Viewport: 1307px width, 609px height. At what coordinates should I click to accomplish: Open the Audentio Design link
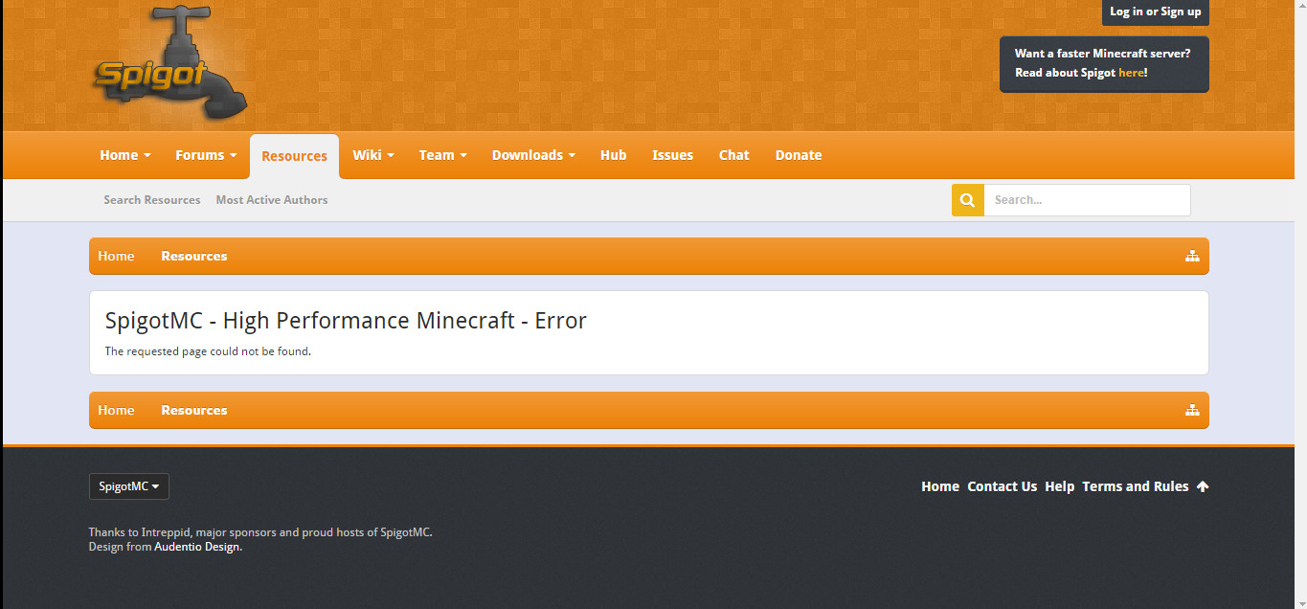[197, 547]
